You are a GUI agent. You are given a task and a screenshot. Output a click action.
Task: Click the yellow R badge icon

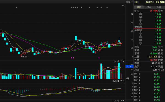pos(136,2)
